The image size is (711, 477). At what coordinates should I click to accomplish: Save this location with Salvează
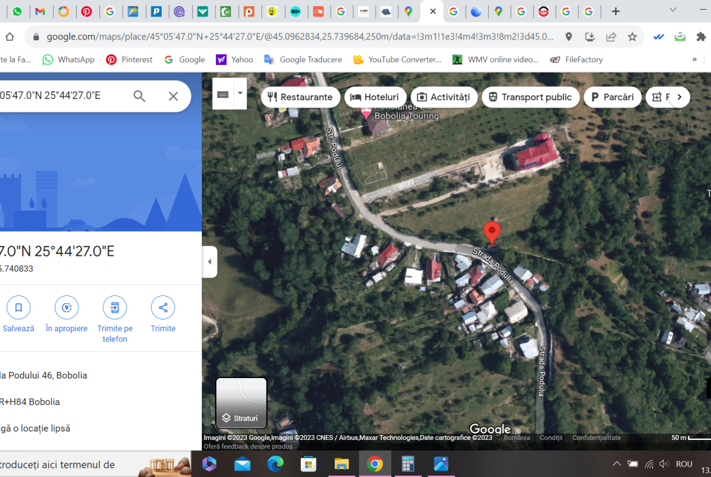[18, 308]
